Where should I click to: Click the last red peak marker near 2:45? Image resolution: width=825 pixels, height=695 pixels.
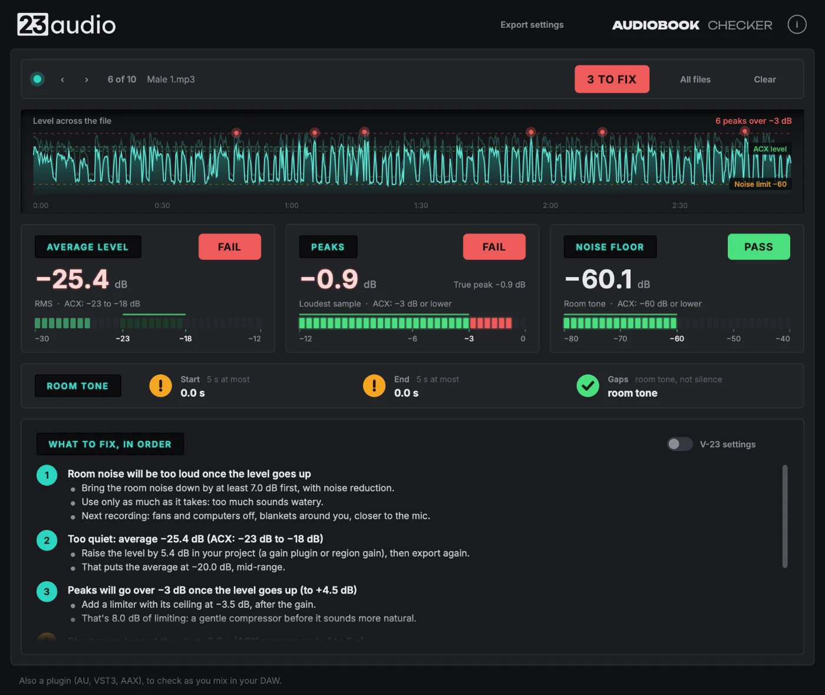745,131
